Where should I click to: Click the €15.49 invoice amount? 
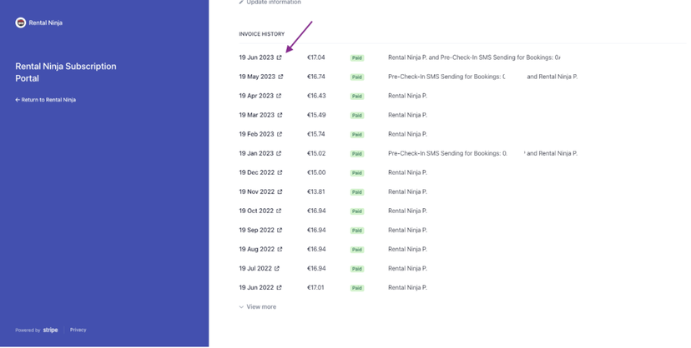pos(316,115)
